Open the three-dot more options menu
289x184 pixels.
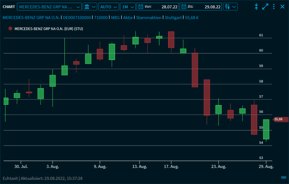pos(274,7)
